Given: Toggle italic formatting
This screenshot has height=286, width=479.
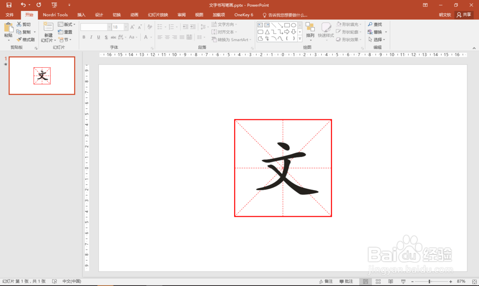Looking at the screenshot, I should [91, 37].
